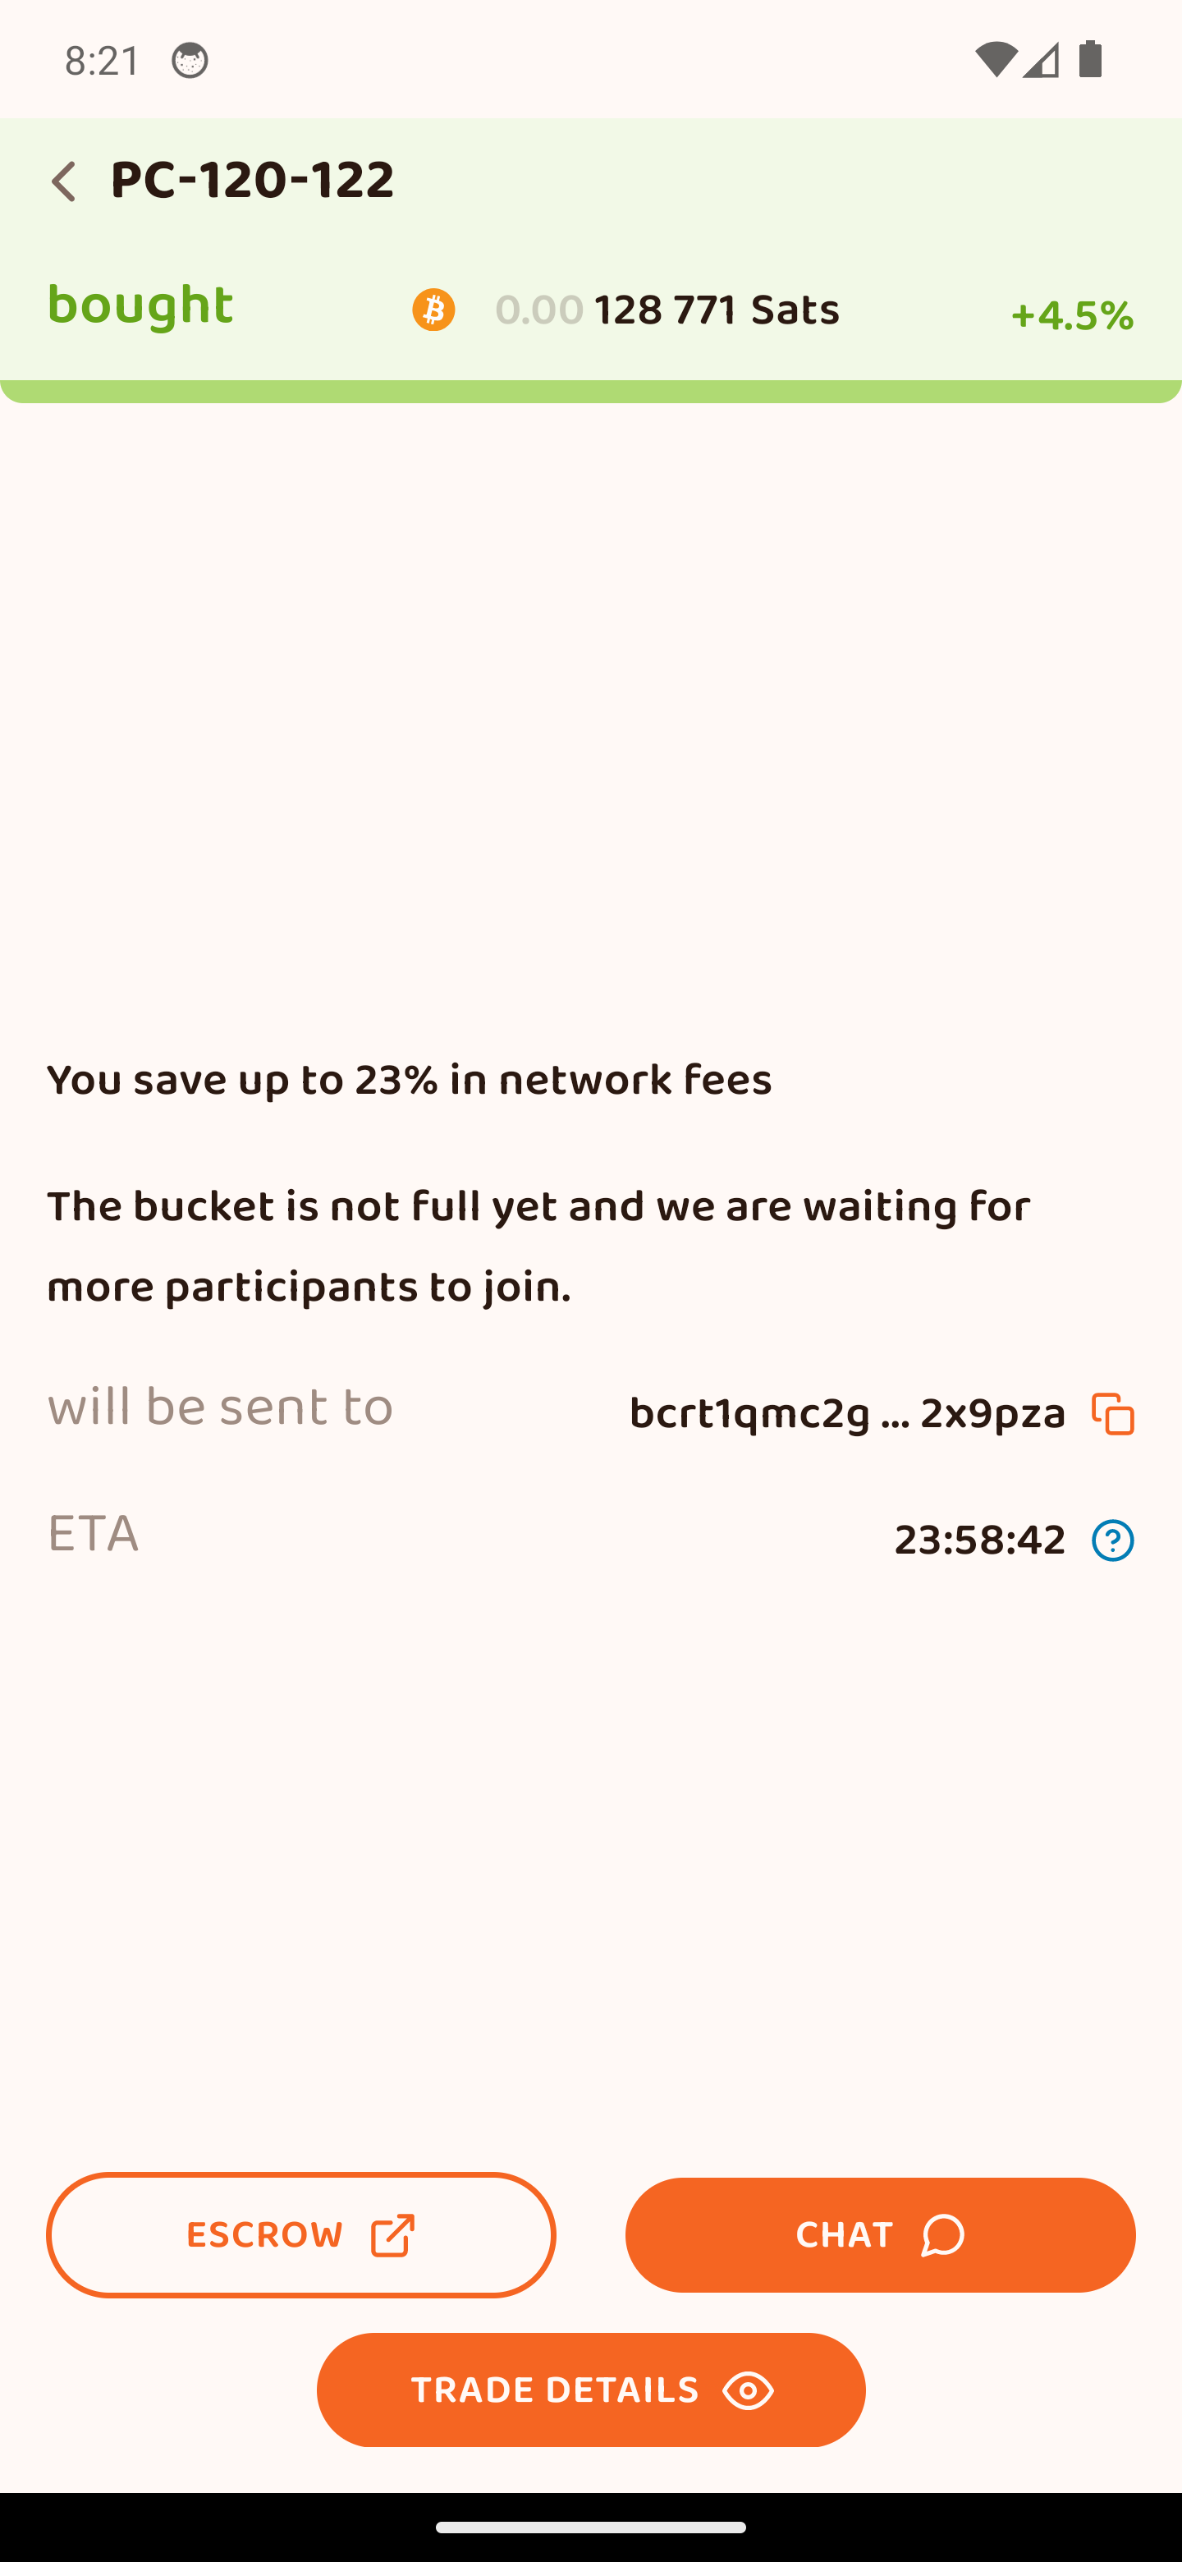Show Trade Details
The width and height of the screenshot is (1182, 2562).
coord(590,2390)
